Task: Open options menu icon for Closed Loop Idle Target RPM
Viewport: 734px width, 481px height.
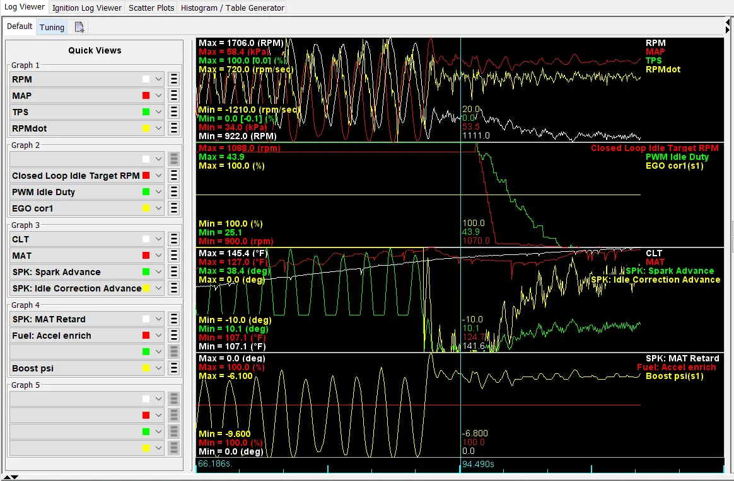Action: coord(173,176)
